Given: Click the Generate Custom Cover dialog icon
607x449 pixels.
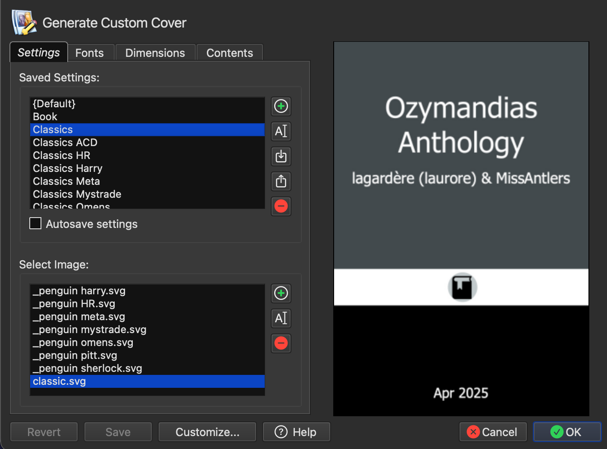Looking at the screenshot, I should tap(24, 22).
